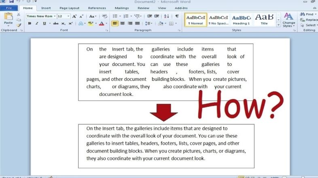Screen dimensions: 318x178
Task: Save document from quick access toolbar
Action: (x=11, y=1)
